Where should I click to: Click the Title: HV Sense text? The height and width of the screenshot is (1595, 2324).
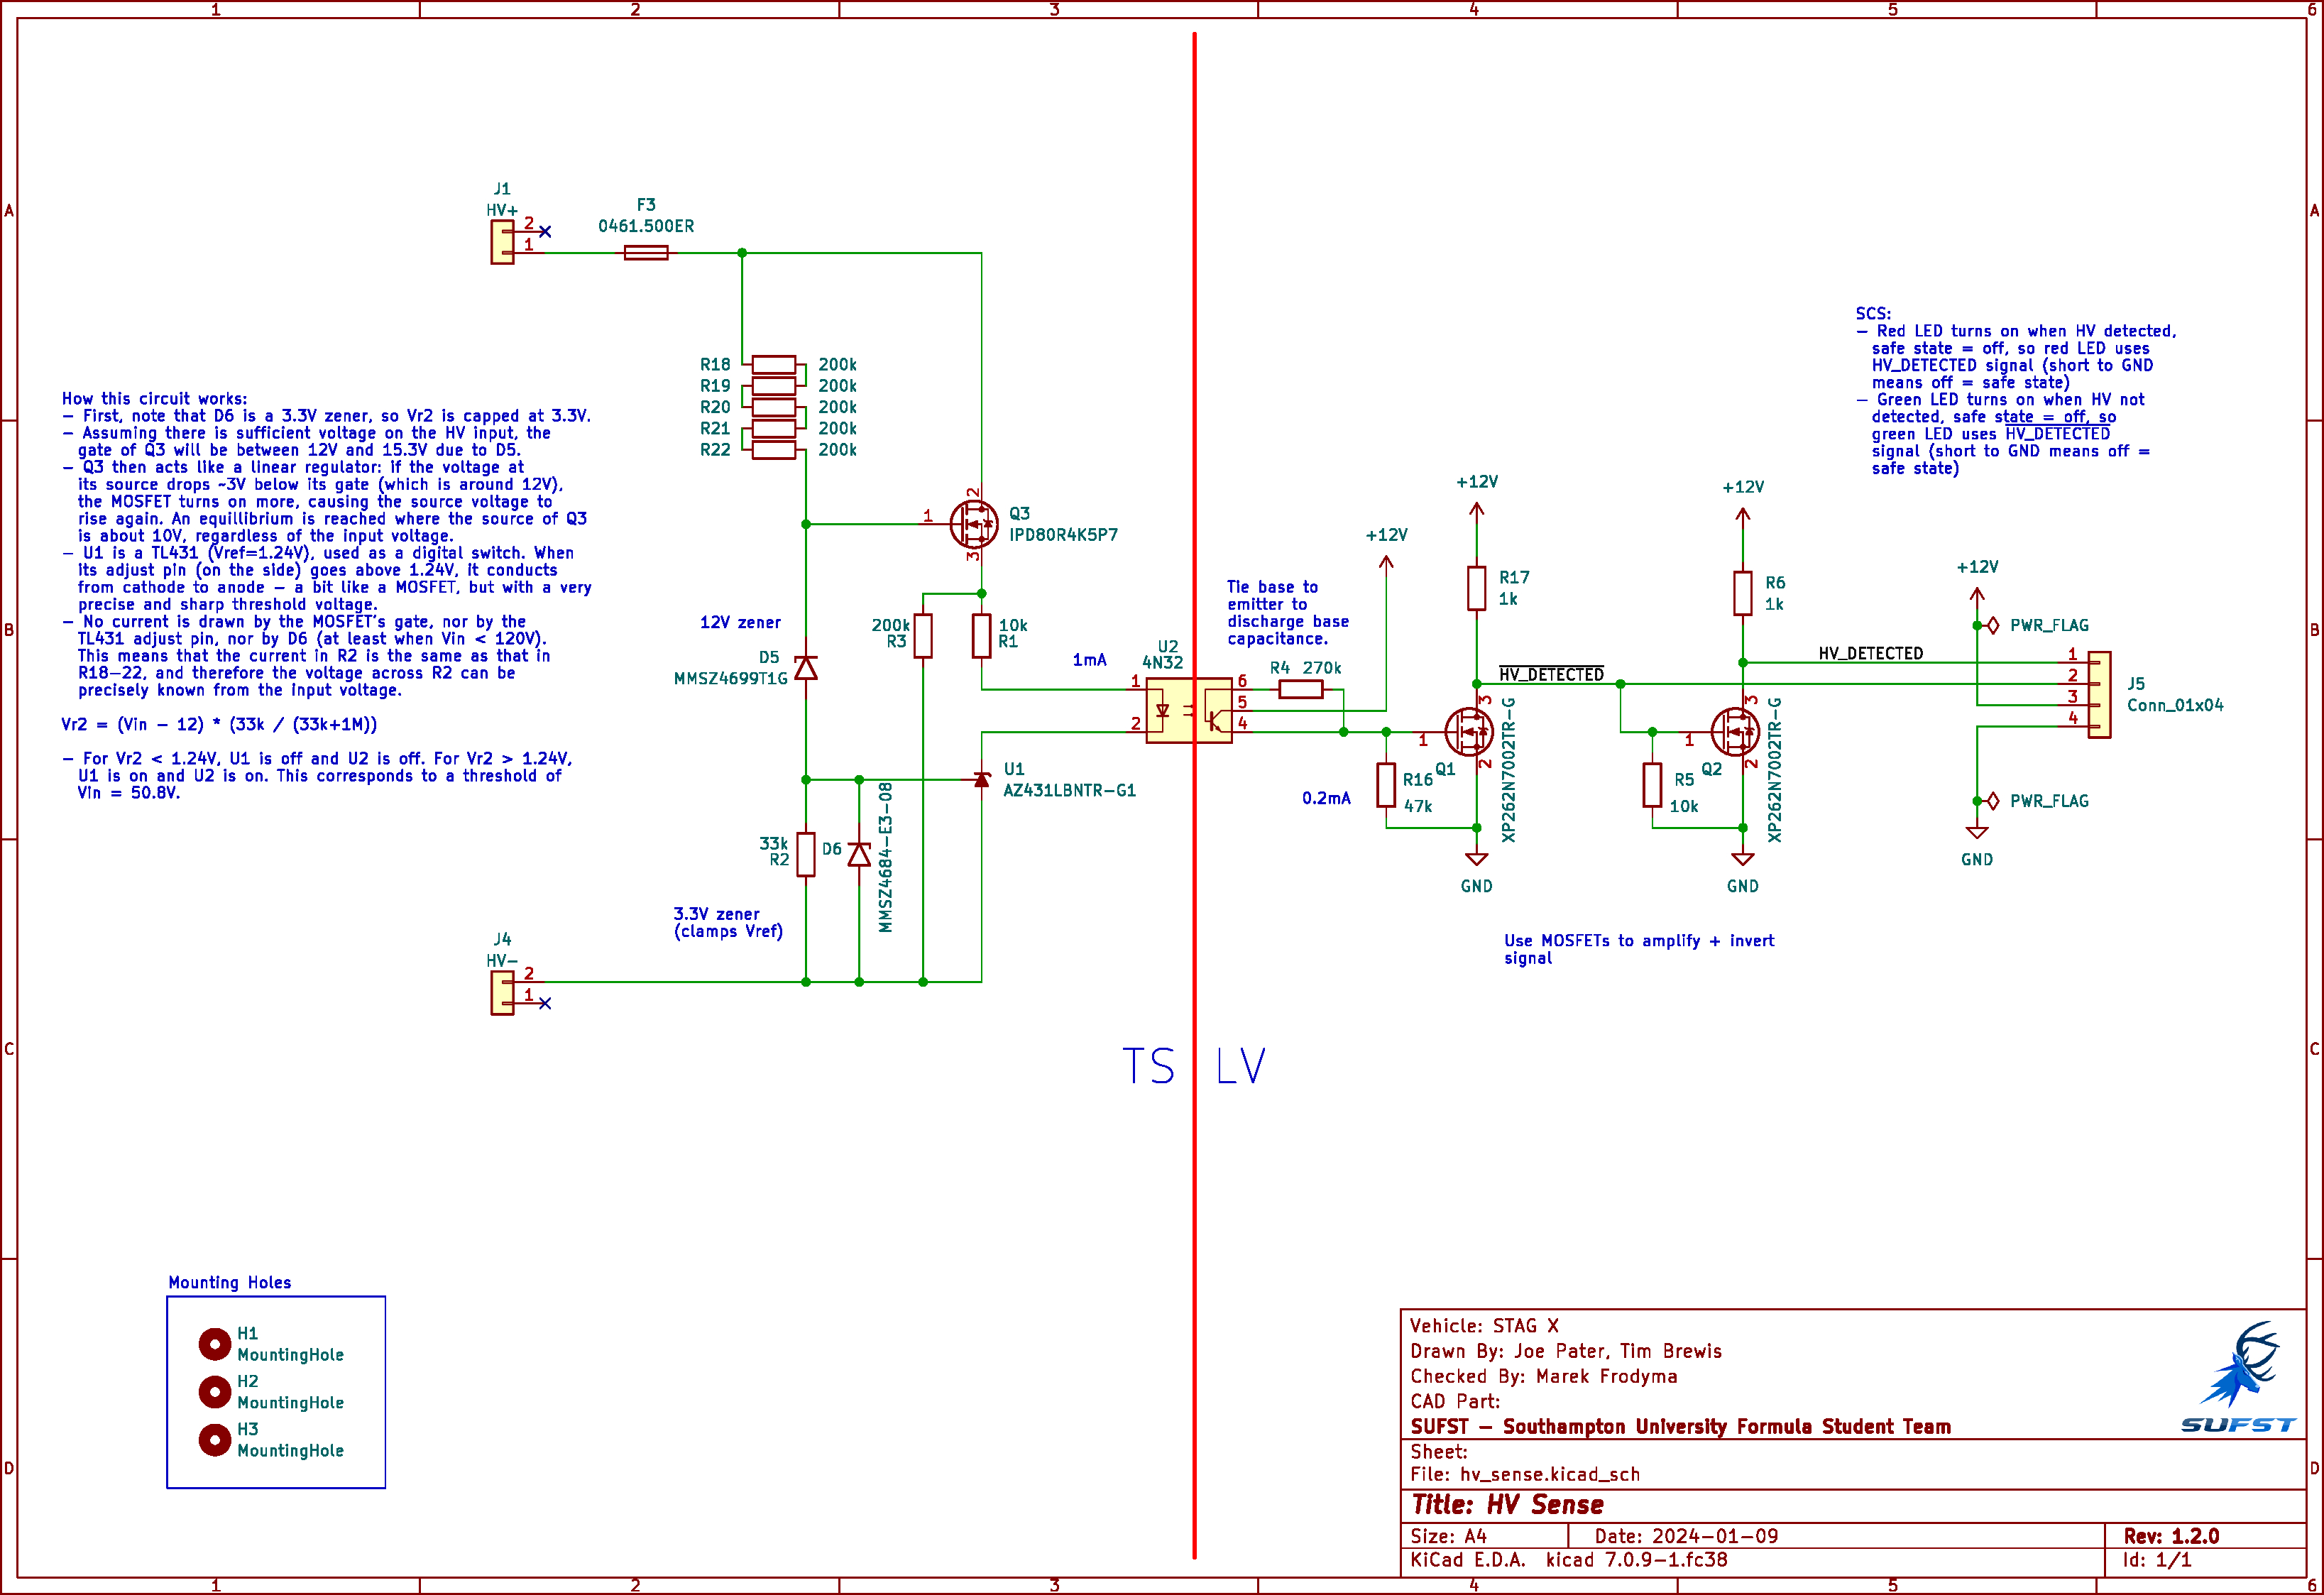(1507, 1505)
